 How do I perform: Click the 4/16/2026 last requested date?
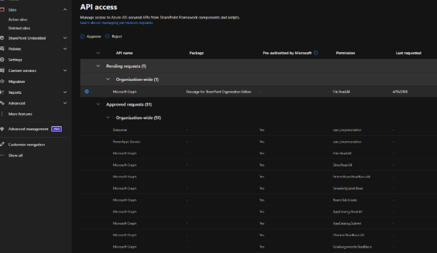point(400,92)
